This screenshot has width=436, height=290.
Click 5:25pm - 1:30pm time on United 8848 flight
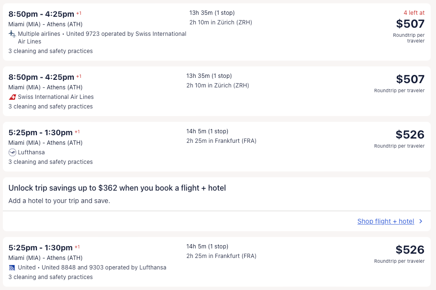point(40,247)
